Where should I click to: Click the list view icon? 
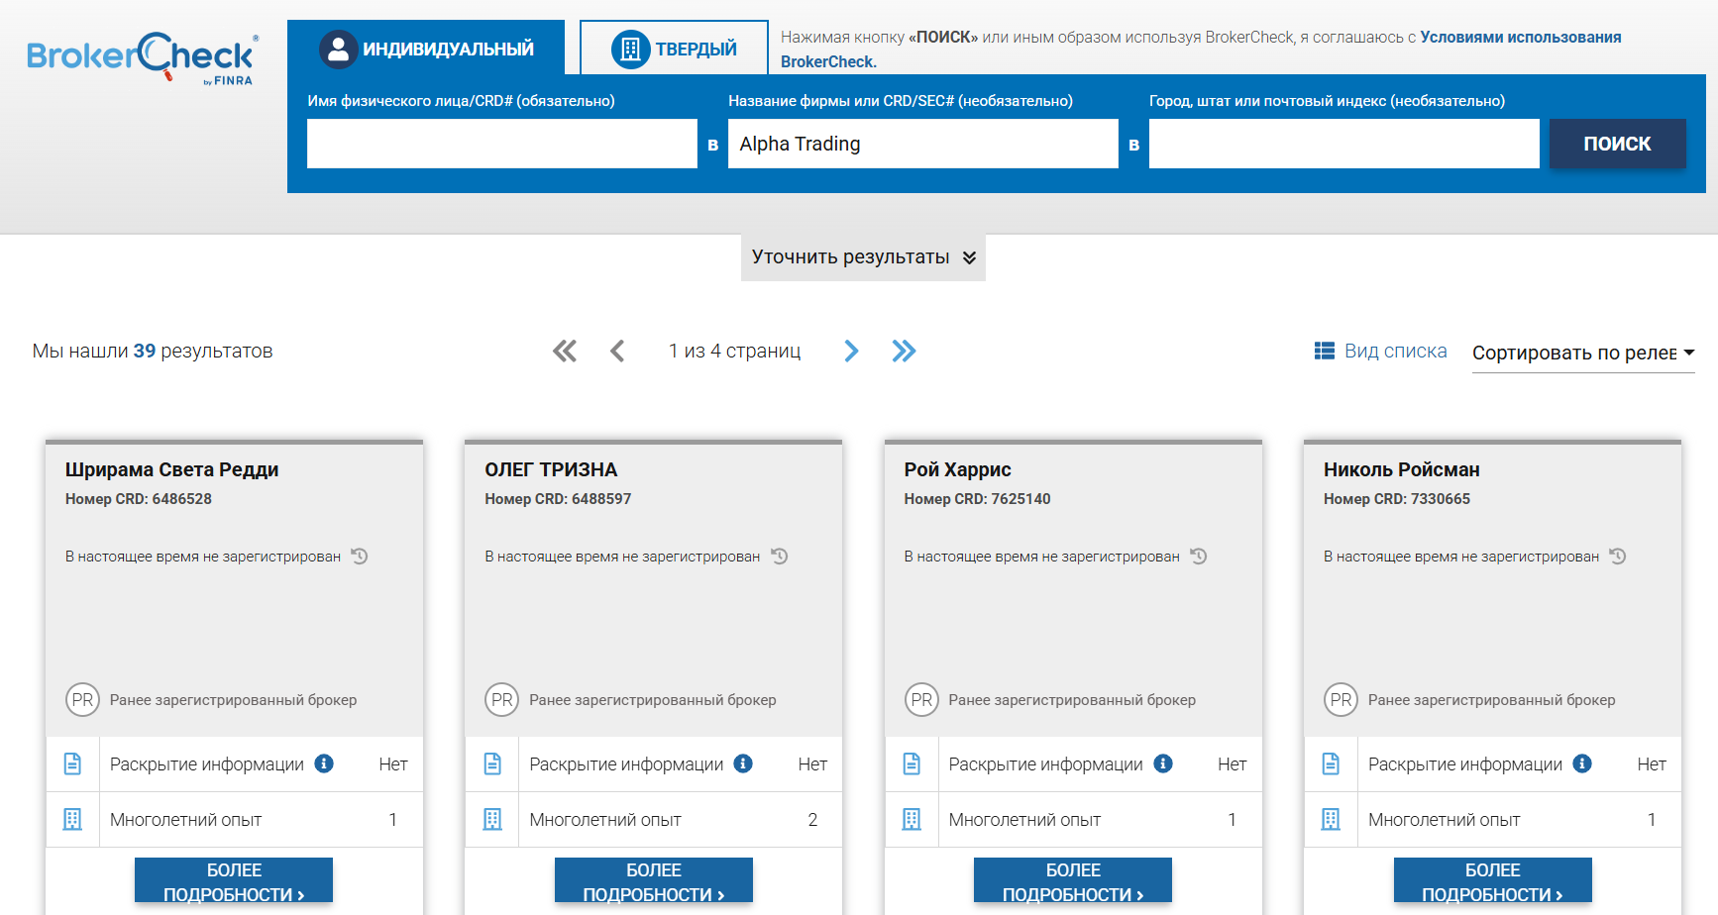(x=1324, y=351)
